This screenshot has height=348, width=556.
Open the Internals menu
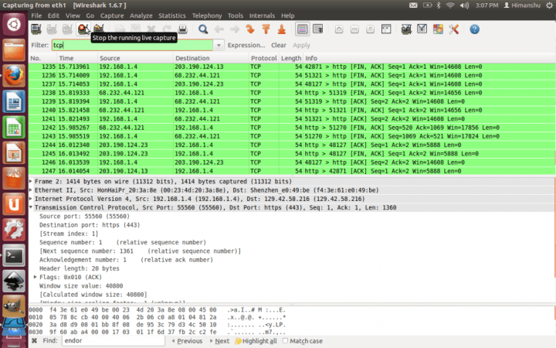pos(262,15)
